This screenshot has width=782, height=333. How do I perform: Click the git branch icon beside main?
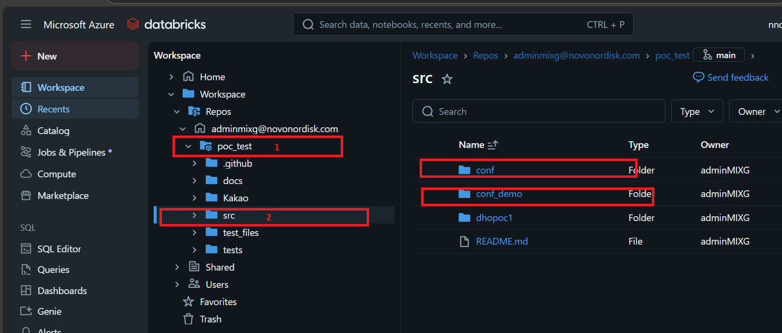(707, 55)
